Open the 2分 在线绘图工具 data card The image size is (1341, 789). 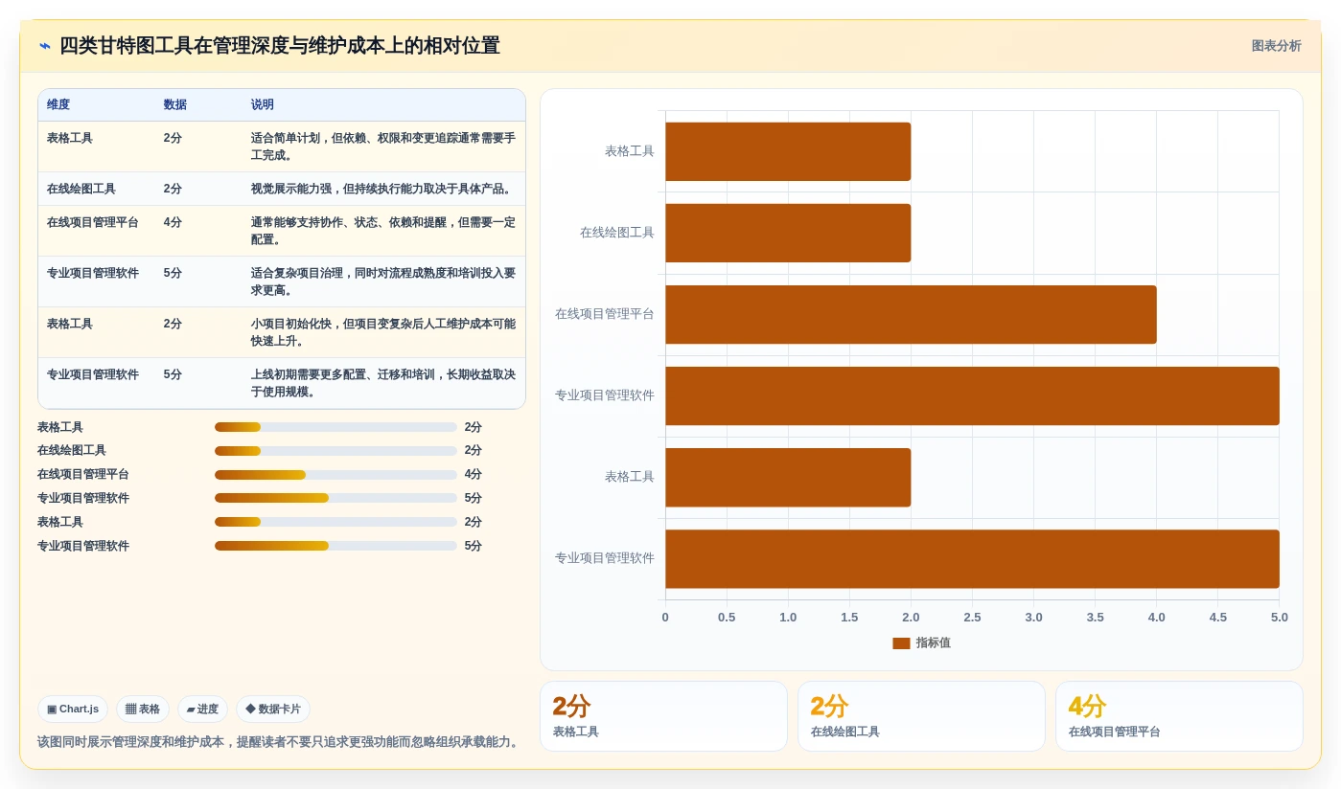[x=921, y=716]
